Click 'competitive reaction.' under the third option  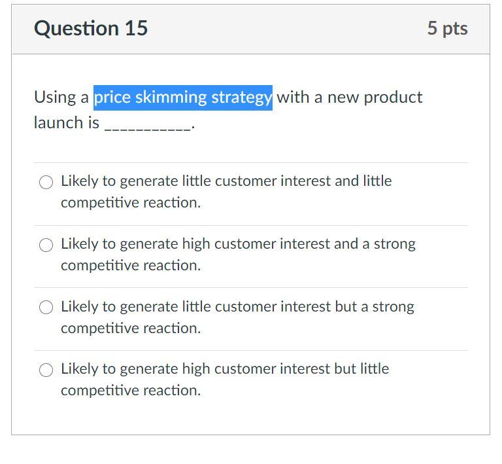131,329
